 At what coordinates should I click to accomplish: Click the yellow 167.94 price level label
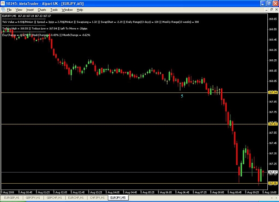point(273,92)
